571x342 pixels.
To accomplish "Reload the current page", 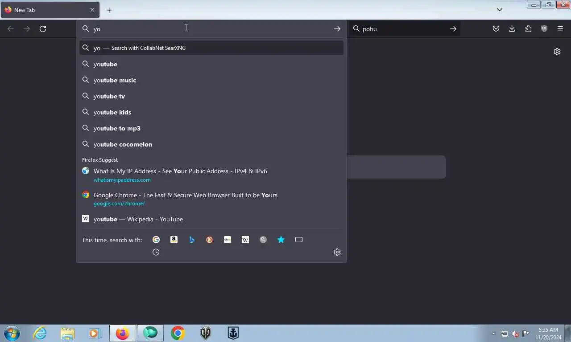I will click(43, 29).
